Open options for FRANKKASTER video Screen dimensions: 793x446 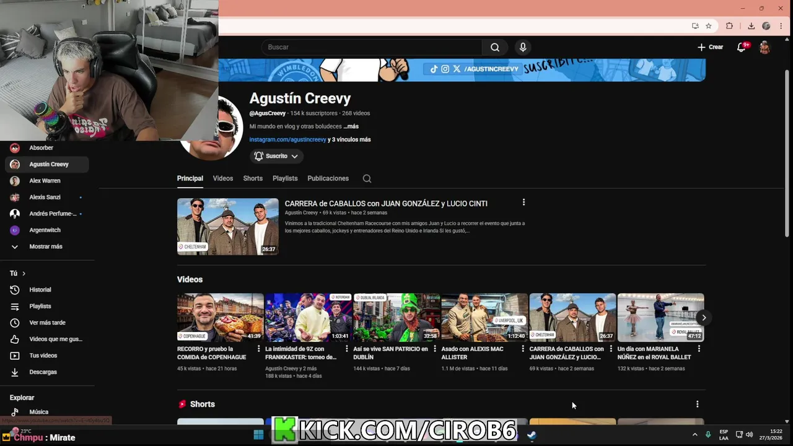[x=347, y=349]
